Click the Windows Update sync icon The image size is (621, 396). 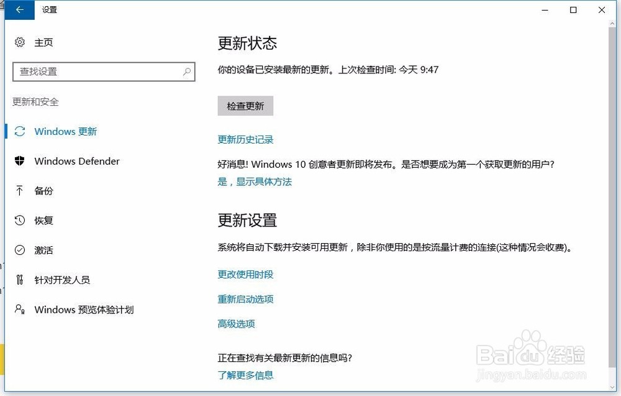(19, 131)
